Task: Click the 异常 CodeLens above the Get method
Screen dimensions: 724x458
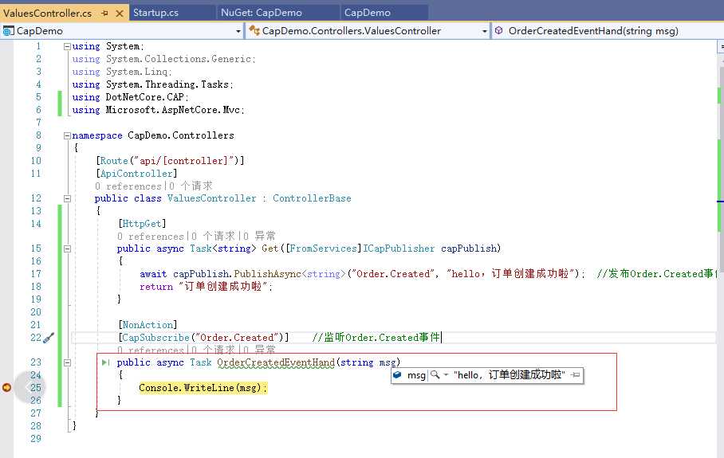Action: tap(259, 236)
